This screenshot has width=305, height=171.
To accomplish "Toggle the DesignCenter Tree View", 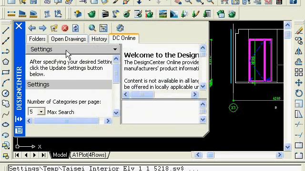I will [x=103, y=28].
